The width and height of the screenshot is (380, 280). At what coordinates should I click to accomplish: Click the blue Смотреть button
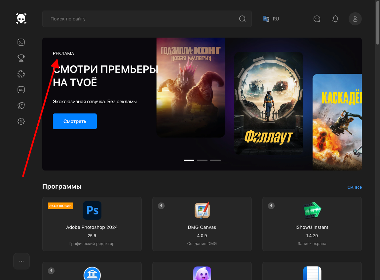click(x=75, y=121)
